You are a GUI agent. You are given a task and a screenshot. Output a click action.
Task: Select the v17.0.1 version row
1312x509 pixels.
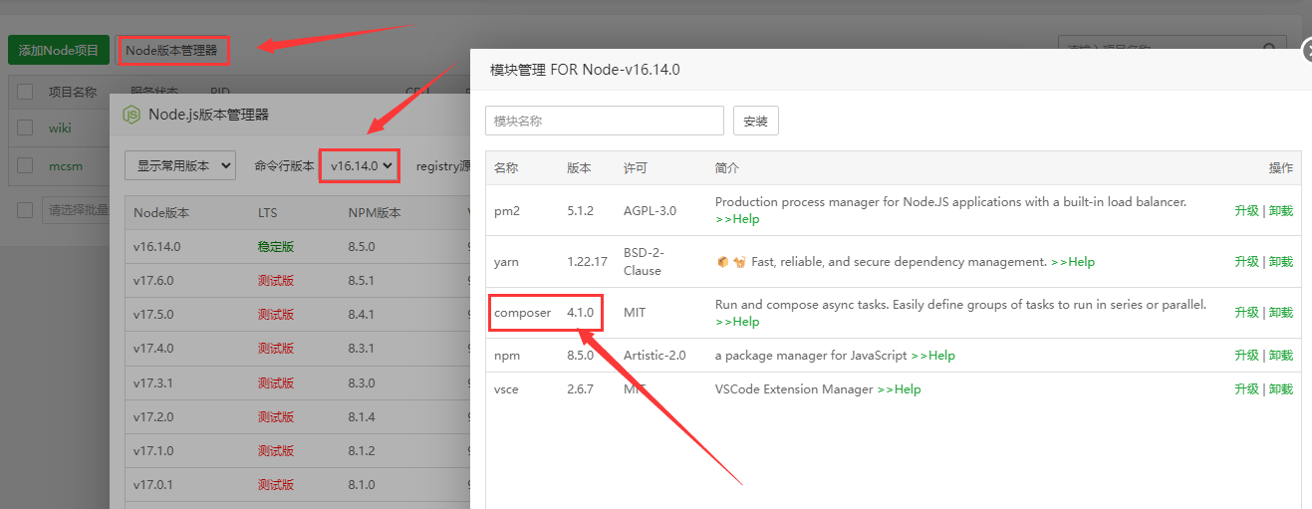coord(297,484)
